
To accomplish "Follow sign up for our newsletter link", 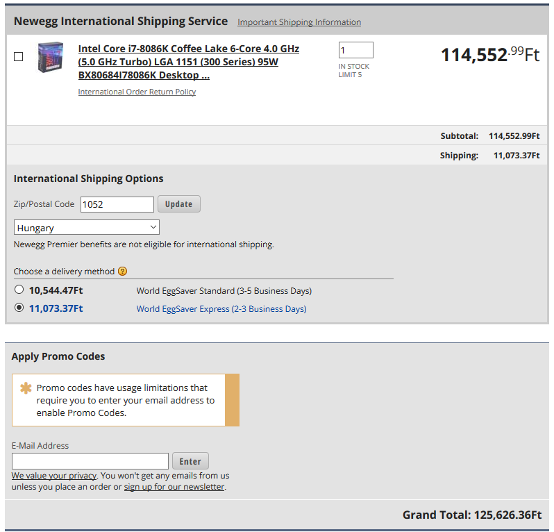I will point(174,487).
